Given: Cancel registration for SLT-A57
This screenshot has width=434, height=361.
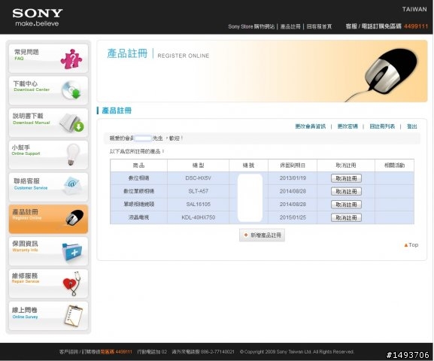Looking at the screenshot, I should point(346,191).
